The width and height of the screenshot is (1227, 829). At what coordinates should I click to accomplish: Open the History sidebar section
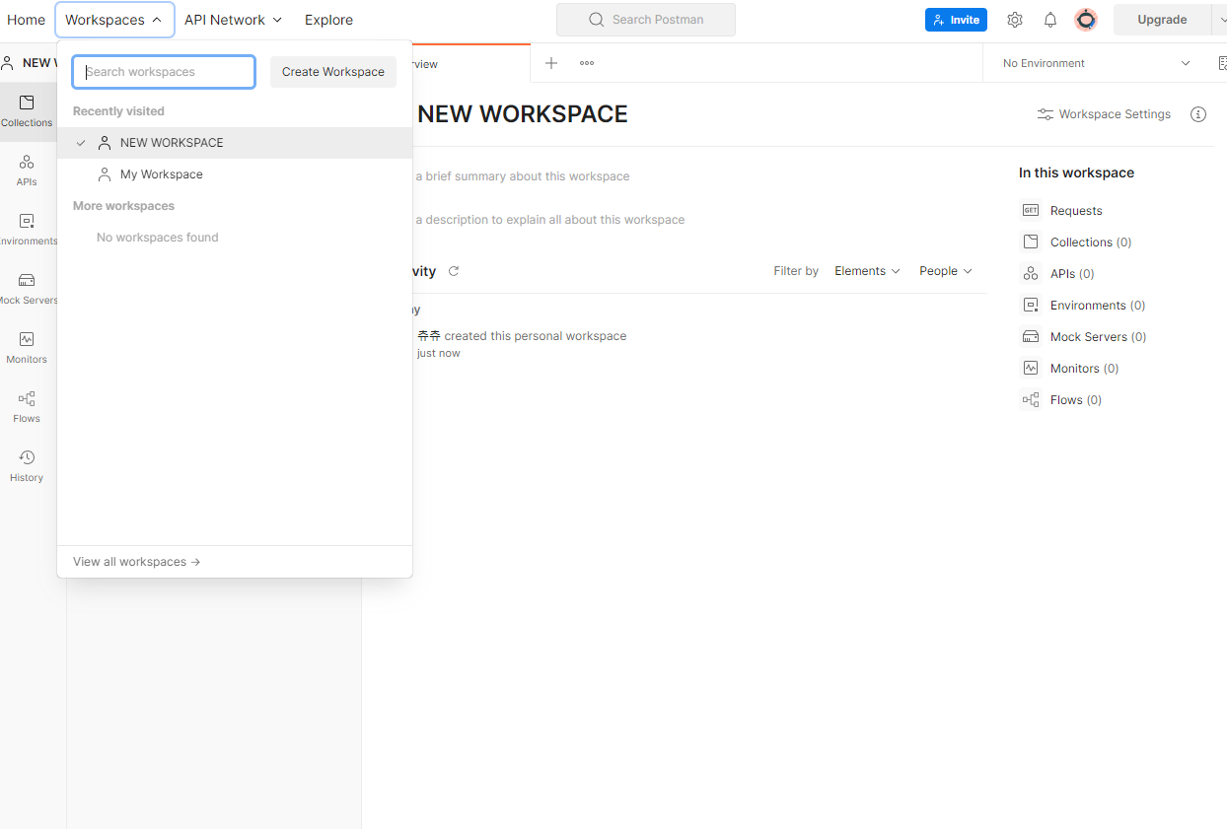tap(27, 465)
